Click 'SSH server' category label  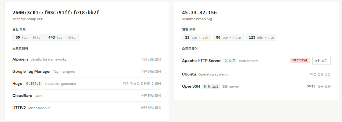click(231, 86)
